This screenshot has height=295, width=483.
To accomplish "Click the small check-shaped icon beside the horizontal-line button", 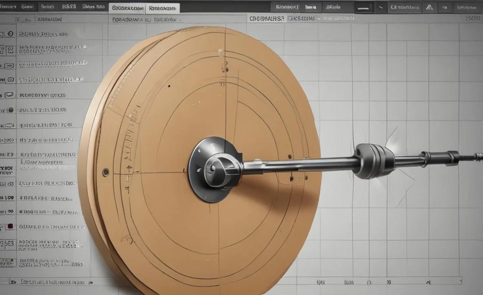I will 381,7.
